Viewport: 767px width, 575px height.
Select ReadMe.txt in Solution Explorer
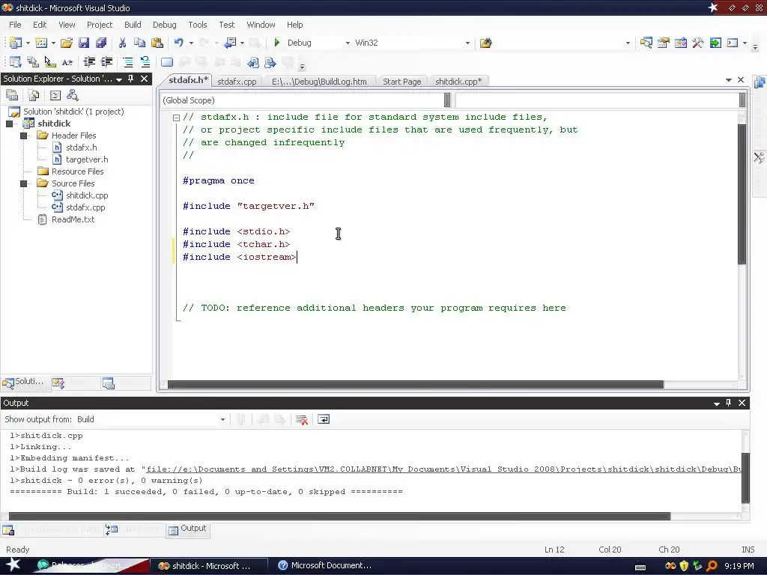click(x=73, y=219)
